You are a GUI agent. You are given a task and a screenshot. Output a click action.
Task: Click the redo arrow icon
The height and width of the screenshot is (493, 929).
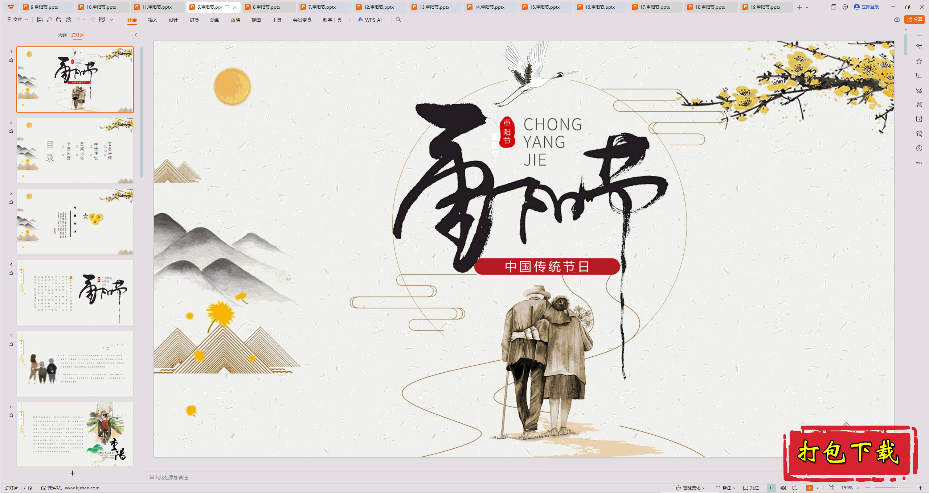coord(93,20)
